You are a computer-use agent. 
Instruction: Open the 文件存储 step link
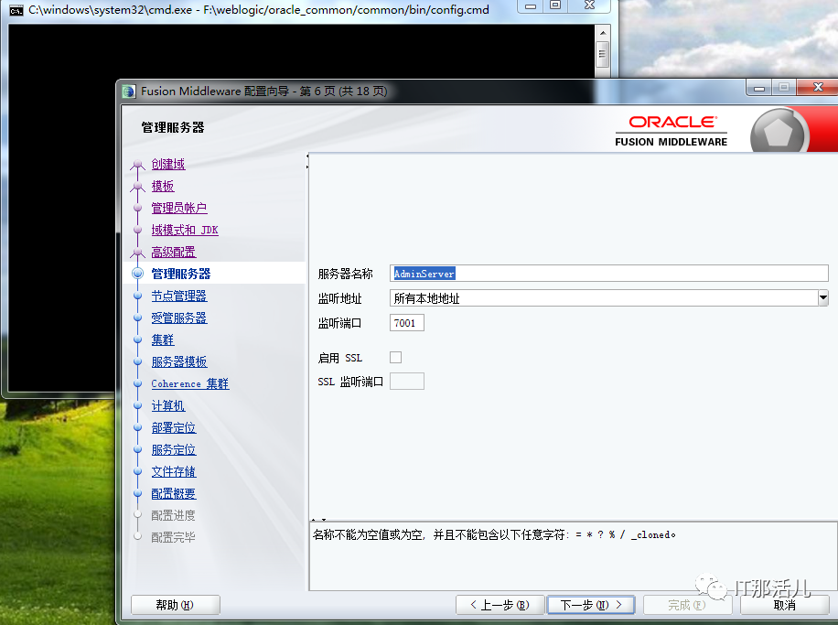[174, 471]
